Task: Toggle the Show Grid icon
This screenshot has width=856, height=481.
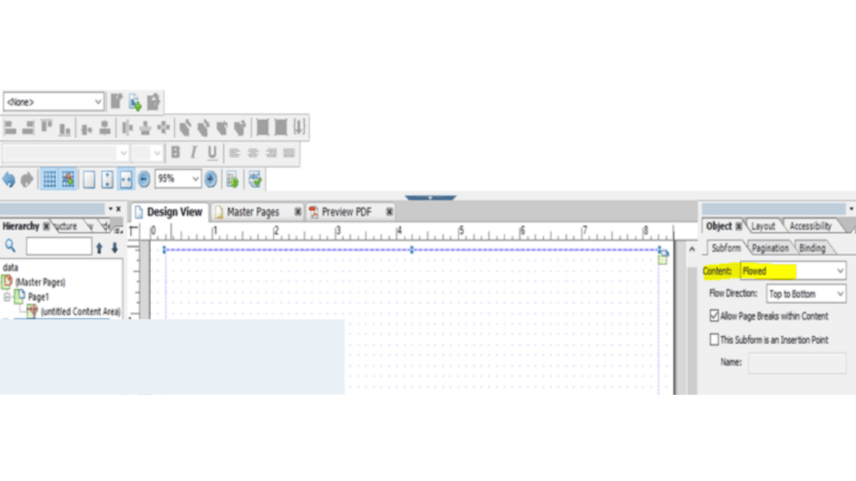Action: pyautogui.click(x=49, y=179)
